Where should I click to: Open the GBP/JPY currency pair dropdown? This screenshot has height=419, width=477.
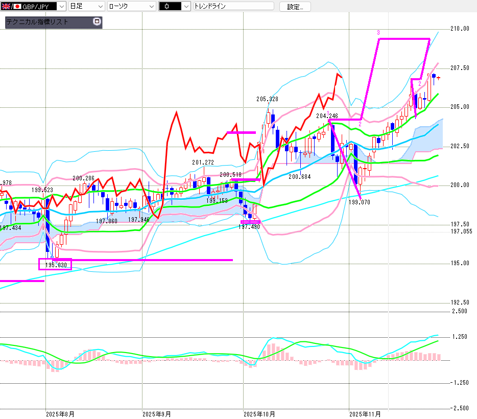click(x=62, y=7)
